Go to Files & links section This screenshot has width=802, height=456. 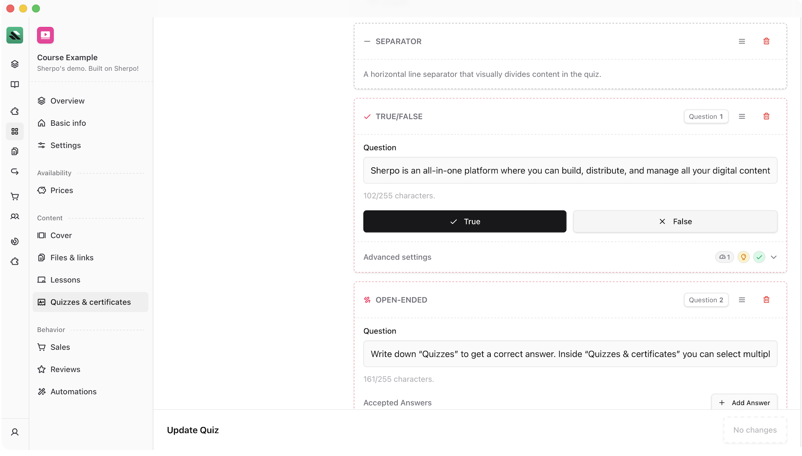click(72, 258)
